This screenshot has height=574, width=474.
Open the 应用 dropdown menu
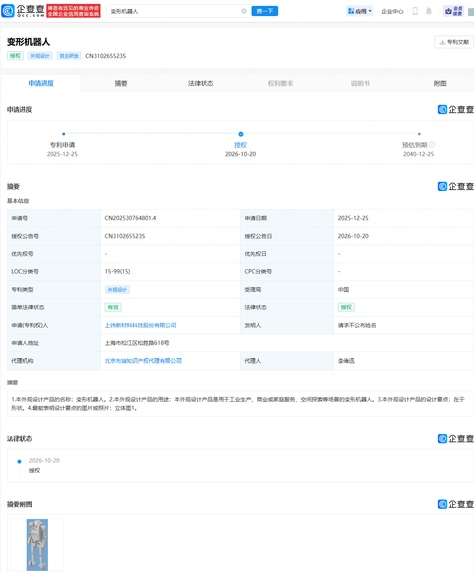point(360,11)
